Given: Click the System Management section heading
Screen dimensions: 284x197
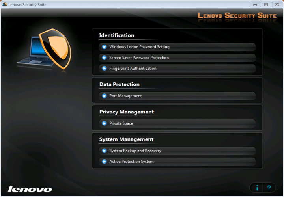Looking at the screenshot, I should tap(127, 139).
